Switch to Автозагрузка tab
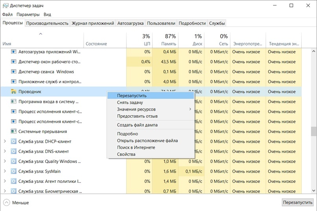Viewport: 317px width, 211px height. 130,23
